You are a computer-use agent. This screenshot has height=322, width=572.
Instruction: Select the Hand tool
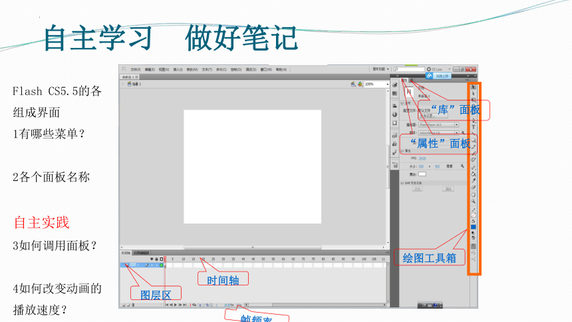coord(473,194)
